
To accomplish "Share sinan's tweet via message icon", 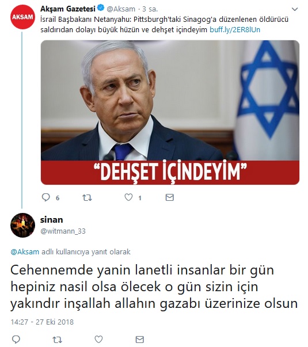I will 140,339.
